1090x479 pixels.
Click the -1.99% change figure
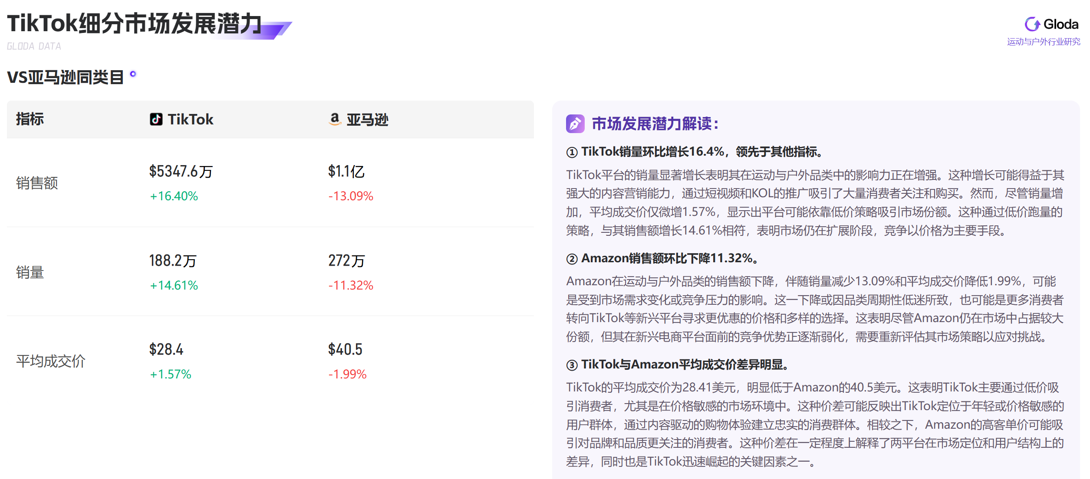pyautogui.click(x=347, y=374)
